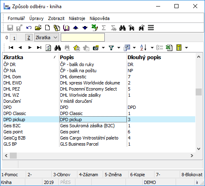205x186 pixels.
Task: Click the columns settings icon in grid toolbar
Action: point(127,48)
